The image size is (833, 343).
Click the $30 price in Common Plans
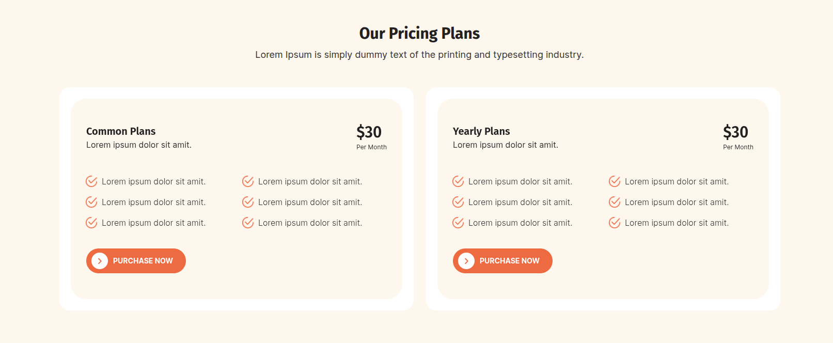pyautogui.click(x=369, y=132)
